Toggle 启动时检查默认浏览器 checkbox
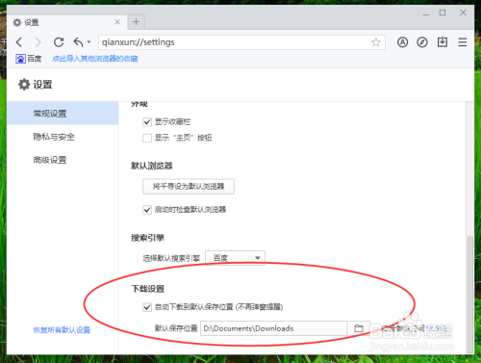481x363 pixels. pos(147,210)
